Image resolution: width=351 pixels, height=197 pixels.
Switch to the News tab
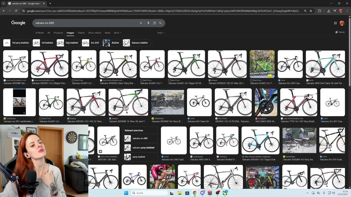[x=107, y=33]
